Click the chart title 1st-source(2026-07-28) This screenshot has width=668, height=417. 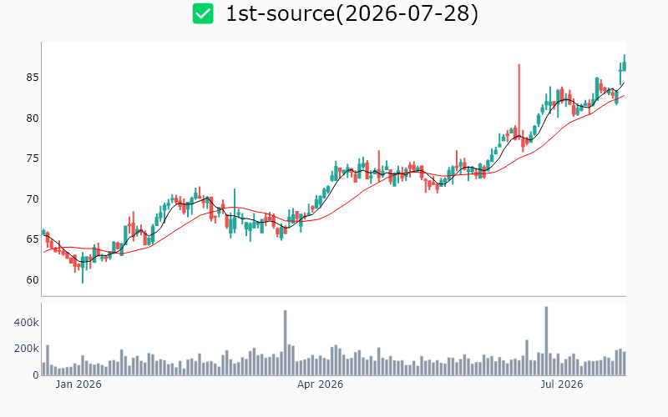(x=352, y=13)
